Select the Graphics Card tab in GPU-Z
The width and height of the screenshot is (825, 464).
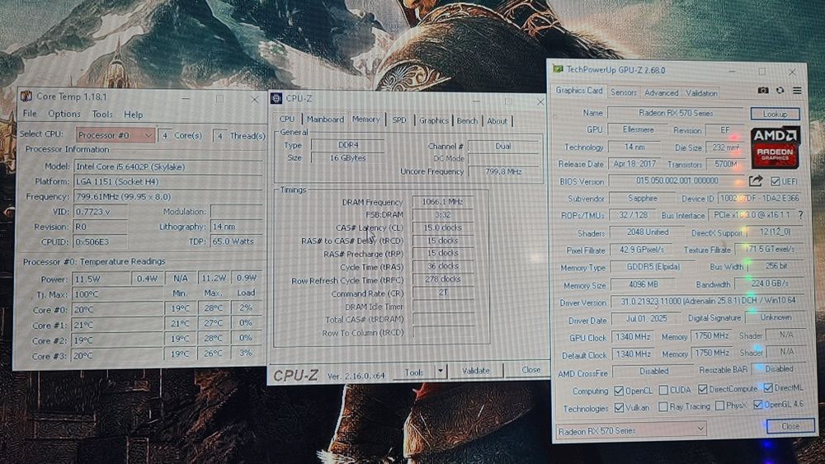(x=579, y=91)
